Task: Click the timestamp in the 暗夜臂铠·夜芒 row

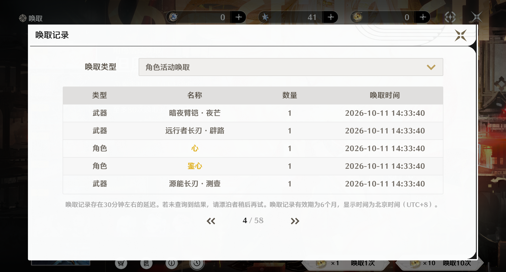Action: click(385, 113)
